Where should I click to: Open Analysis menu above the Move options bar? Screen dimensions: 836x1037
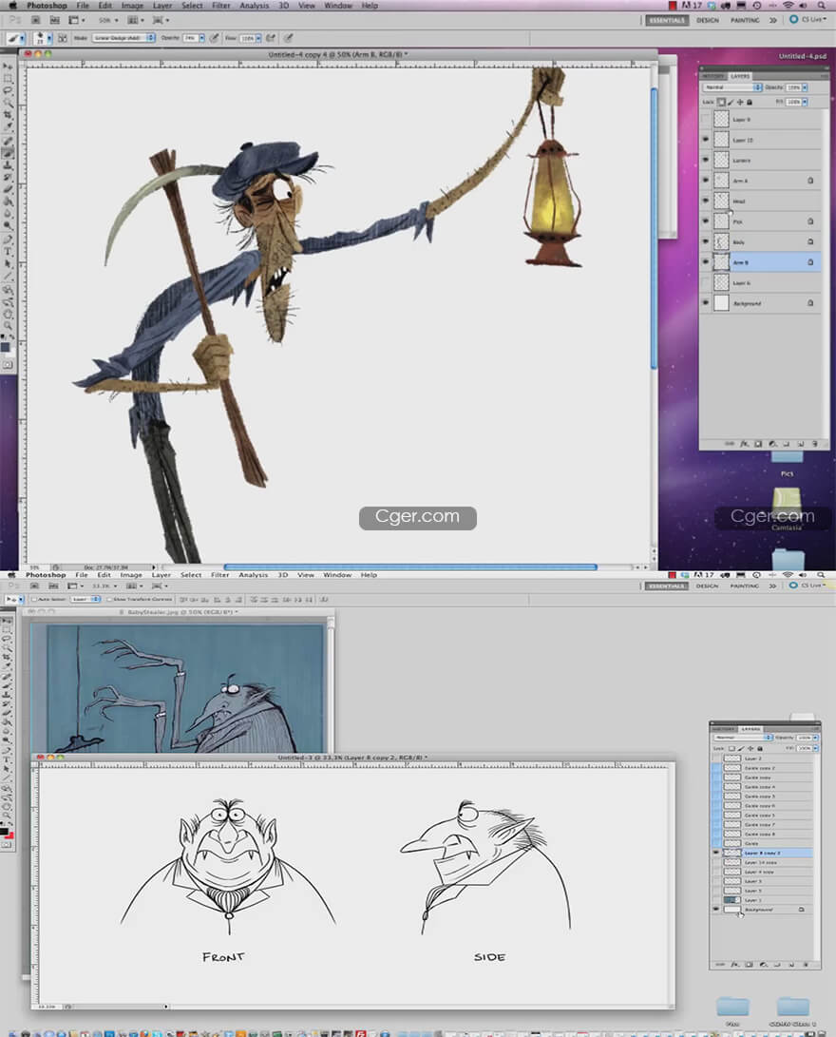253,575
